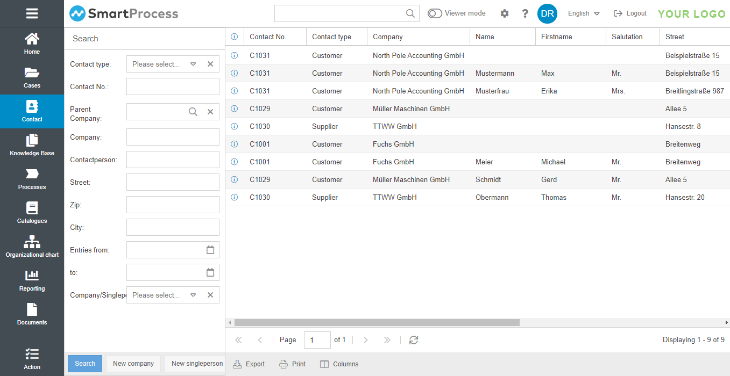
Task: Click the page number input
Action: point(317,340)
